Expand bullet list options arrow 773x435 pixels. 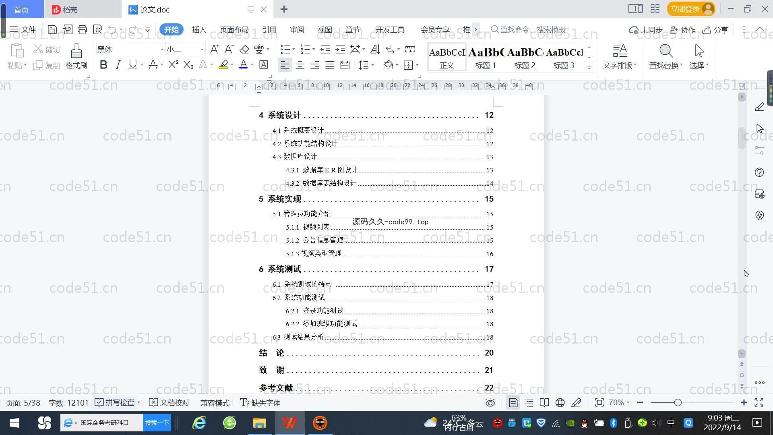pos(293,49)
